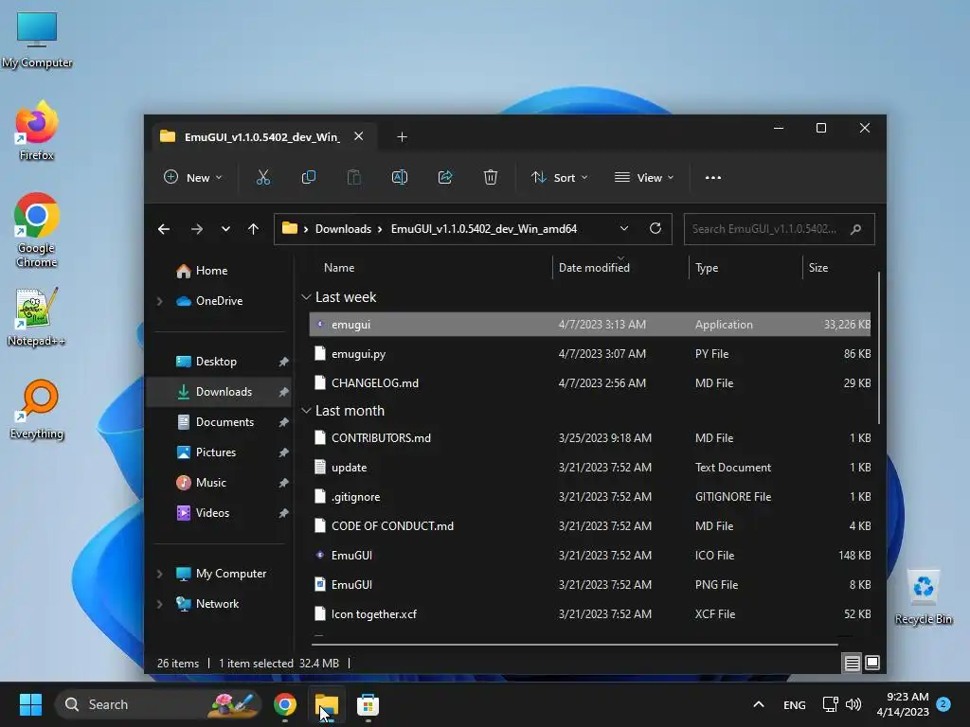Screen dimensions: 970x727
Task: Select CONTRIBUTORS.md file row
Action: tap(589, 438)
